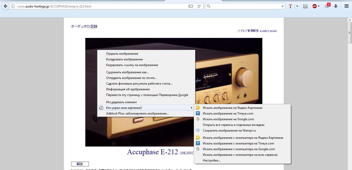Select 'Искать изображение с компьютера на Tineye.com'

(242, 143)
